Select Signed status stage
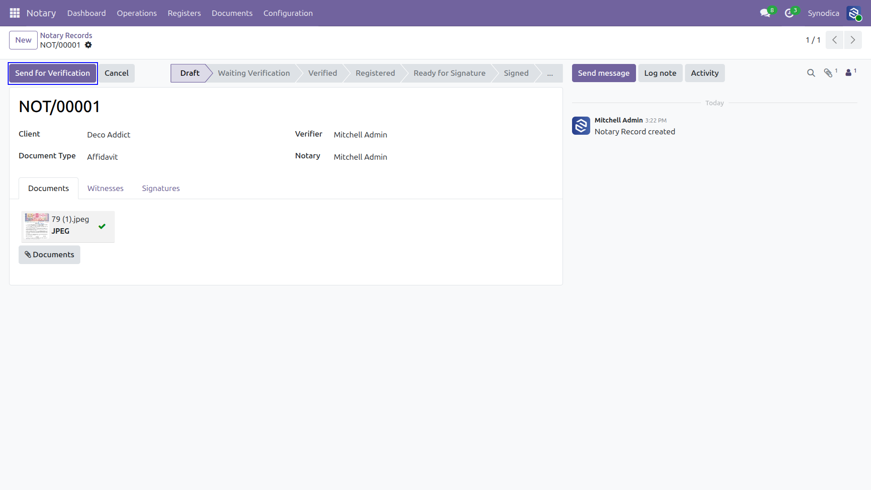This screenshot has width=871, height=490. click(x=516, y=73)
